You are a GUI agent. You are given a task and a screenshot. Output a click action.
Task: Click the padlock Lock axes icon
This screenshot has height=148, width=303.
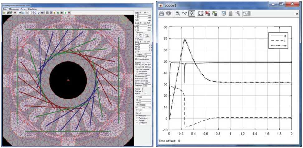click(231, 13)
